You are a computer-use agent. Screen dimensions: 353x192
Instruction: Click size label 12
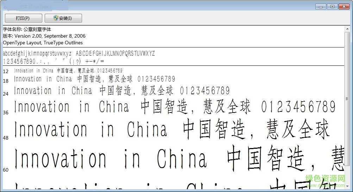pos(6,71)
